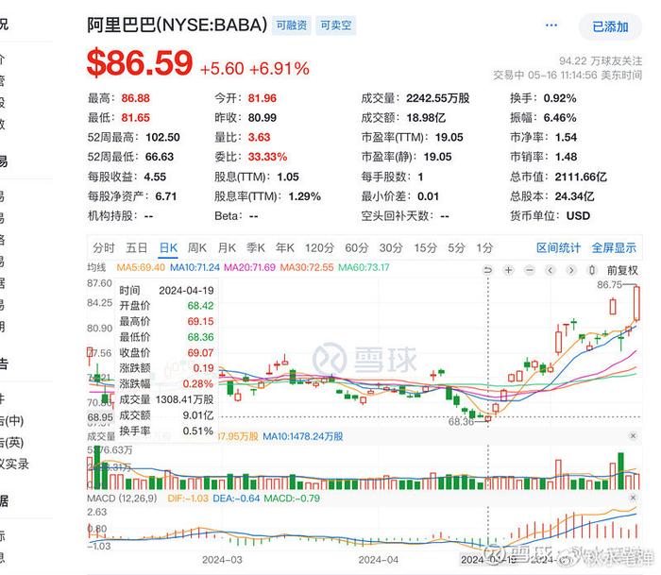Click MACD (12,26,9) settings label
This screenshot has width=661, height=575.
click(122, 499)
